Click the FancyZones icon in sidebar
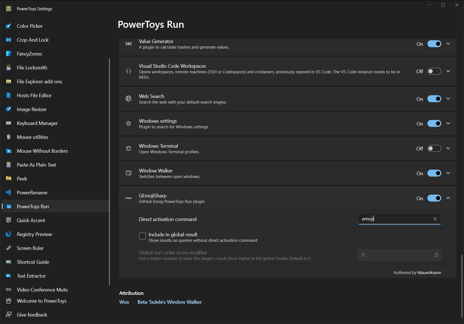 [9, 54]
